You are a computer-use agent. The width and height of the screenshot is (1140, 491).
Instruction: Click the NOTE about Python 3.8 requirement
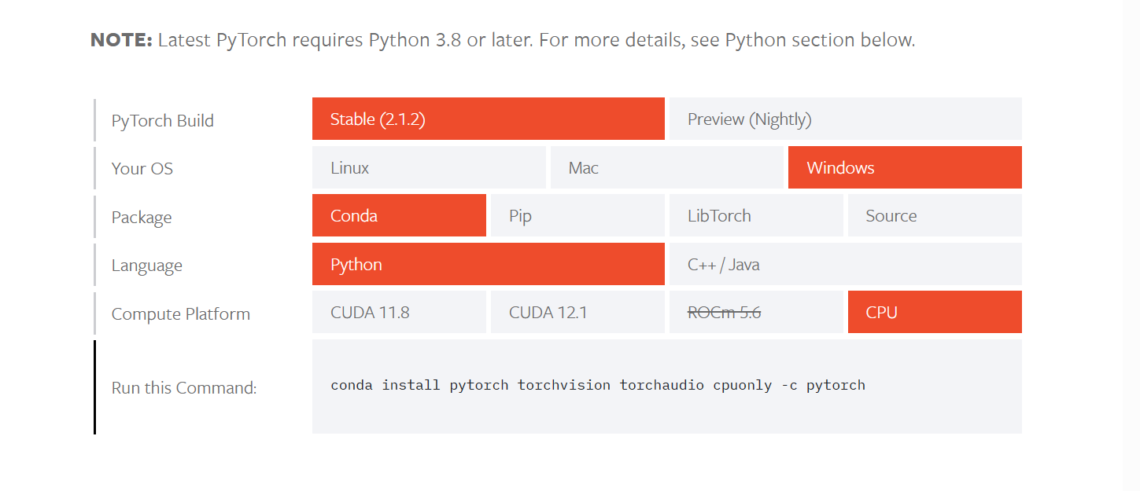504,40
